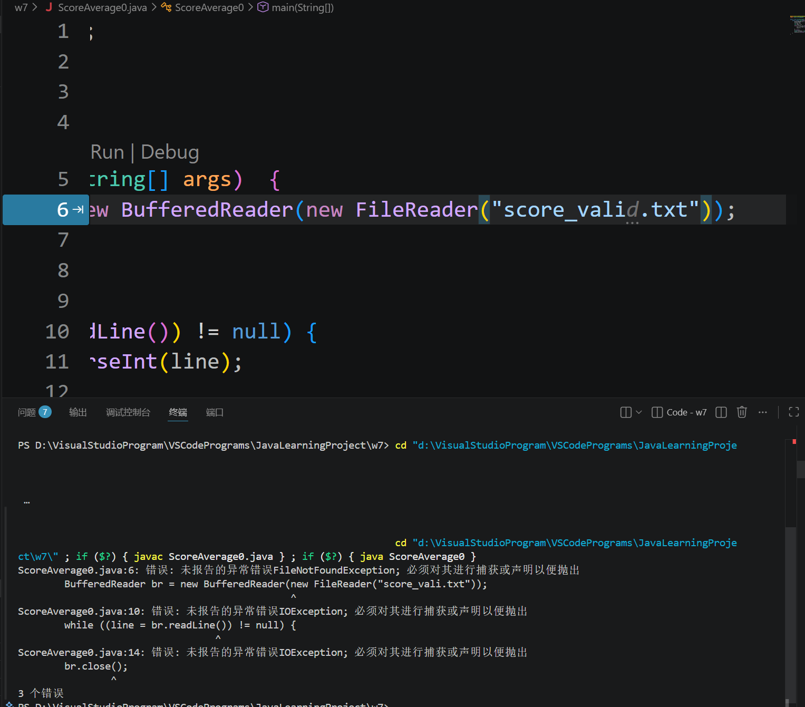Click the ScoreAverage0 class symbol icon
The image size is (805, 707).
(x=166, y=7)
